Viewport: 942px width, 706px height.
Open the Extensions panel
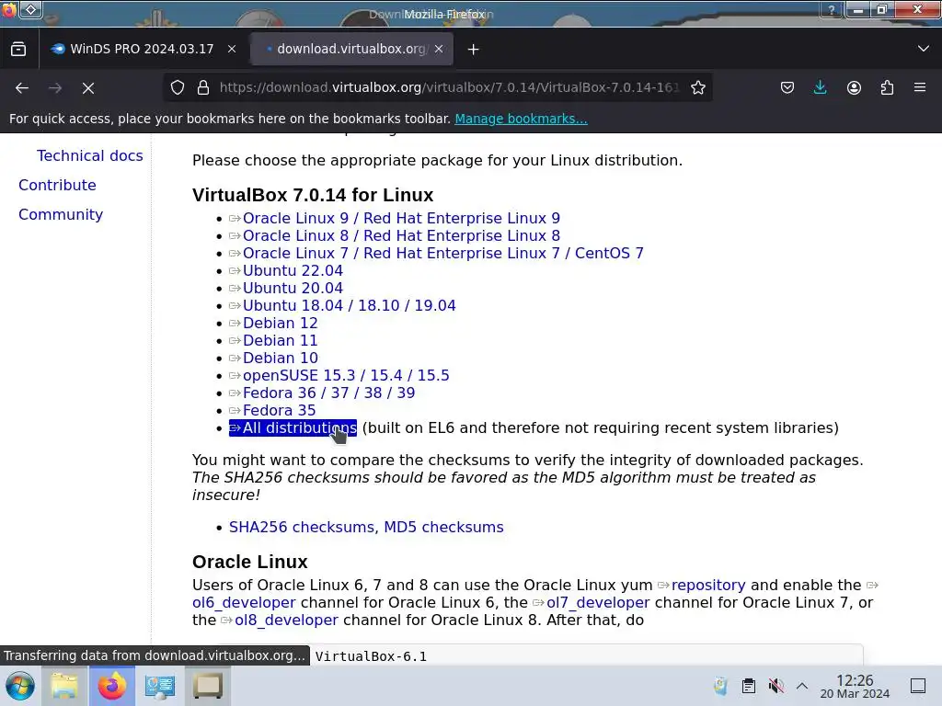(x=887, y=87)
